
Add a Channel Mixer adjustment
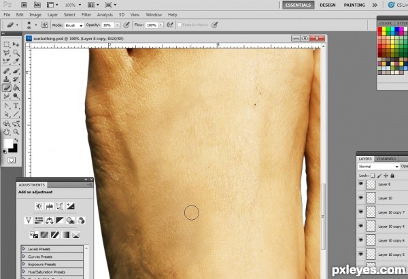point(81,220)
